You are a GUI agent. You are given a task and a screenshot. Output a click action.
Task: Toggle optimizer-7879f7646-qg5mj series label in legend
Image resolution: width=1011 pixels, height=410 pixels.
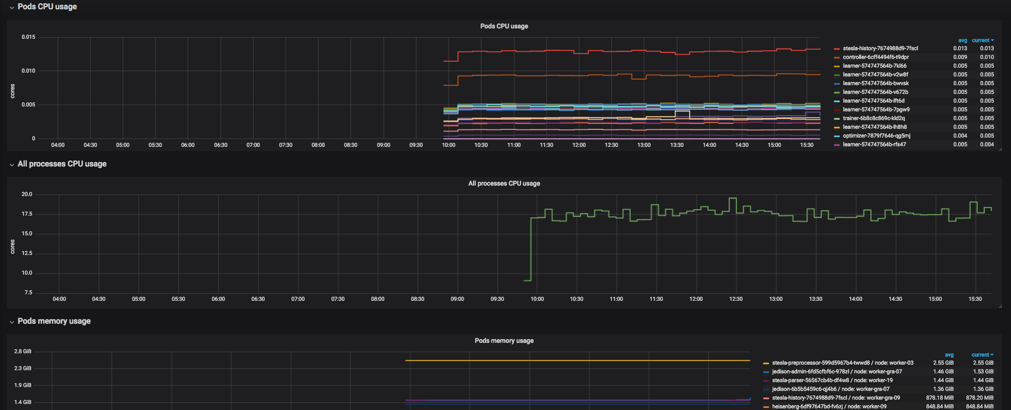click(876, 136)
